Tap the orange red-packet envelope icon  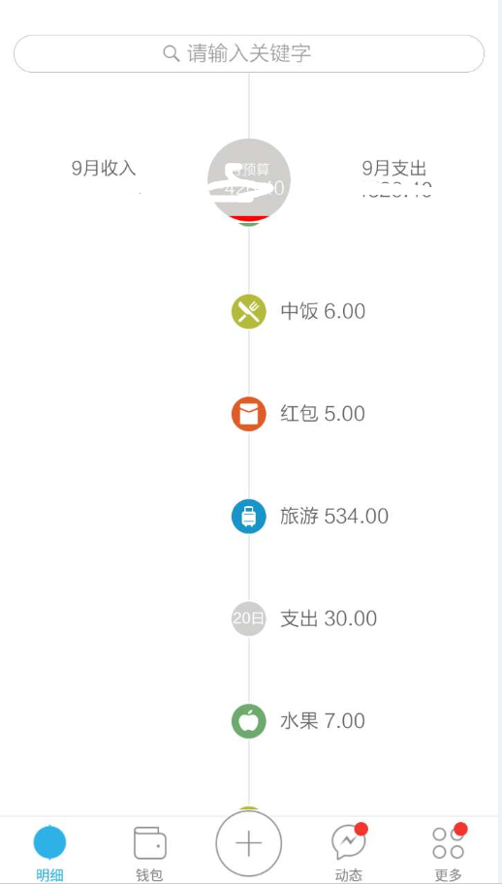(248, 414)
